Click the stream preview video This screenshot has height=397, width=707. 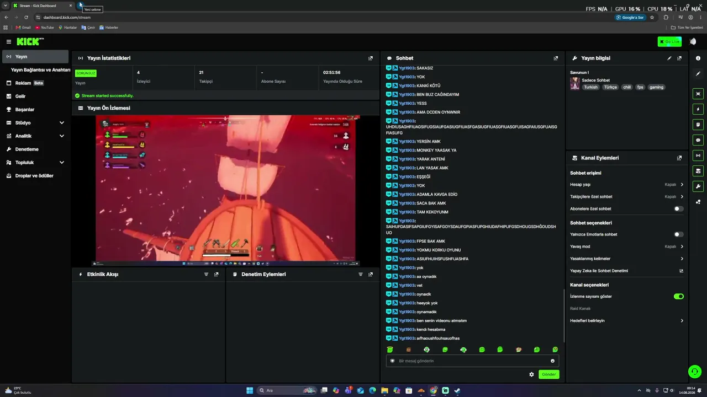(228, 190)
